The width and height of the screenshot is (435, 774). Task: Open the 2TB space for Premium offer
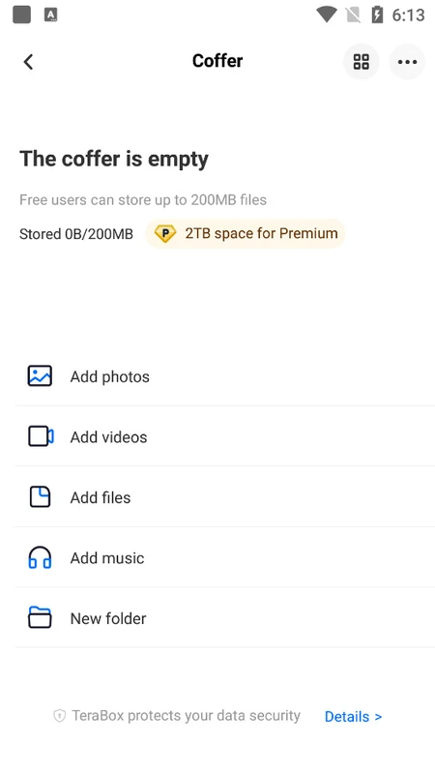246,233
